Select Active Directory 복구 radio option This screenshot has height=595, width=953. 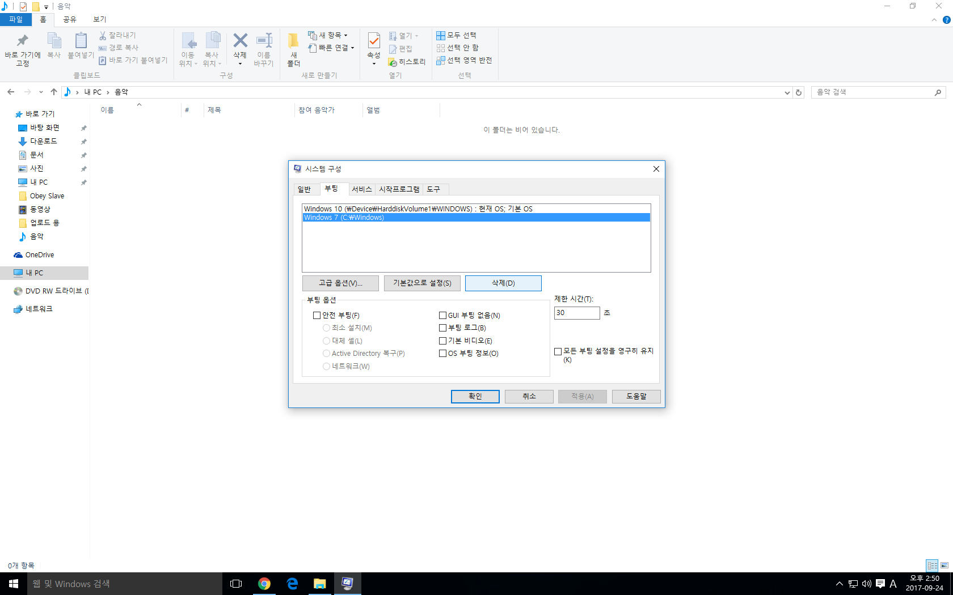coord(326,353)
